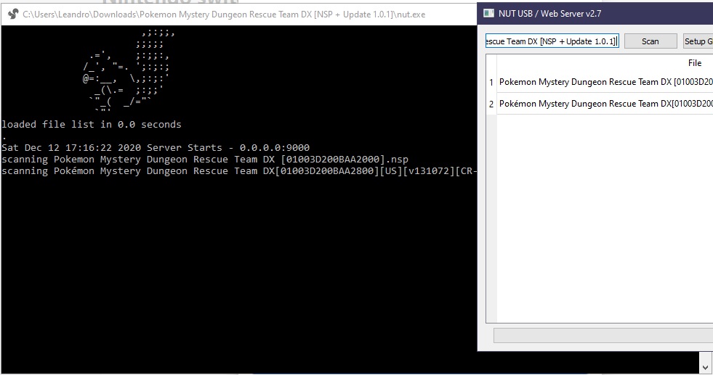
Task: Select row 1 Pokemon Mystery Dungeon file
Action: pos(605,82)
